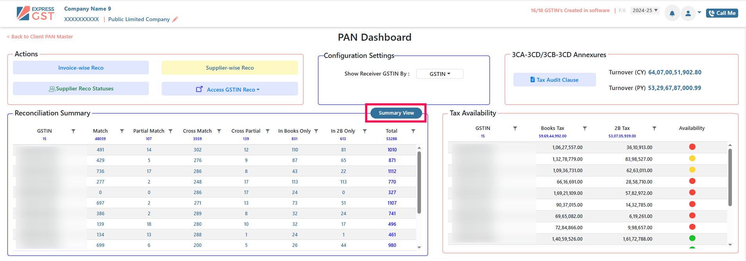Click red availability dot for 1,06,27,557.00 row
Image resolution: width=746 pixels, height=261 pixels.
click(692, 147)
